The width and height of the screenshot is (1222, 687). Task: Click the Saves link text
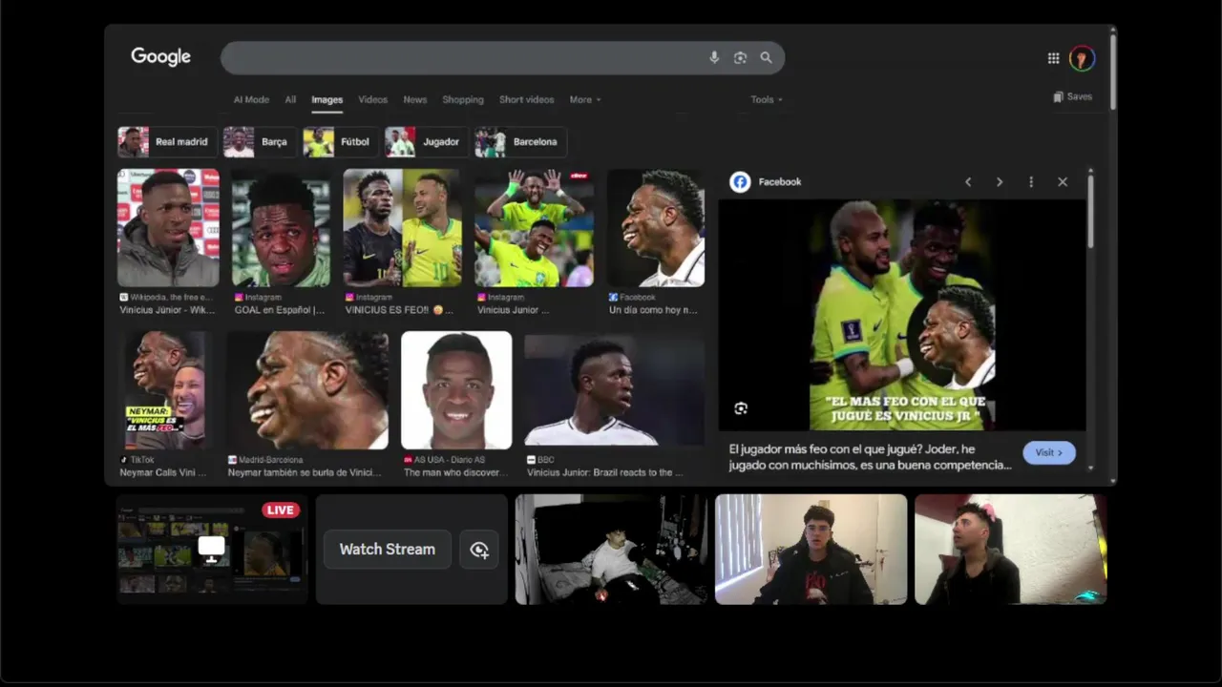(x=1080, y=96)
